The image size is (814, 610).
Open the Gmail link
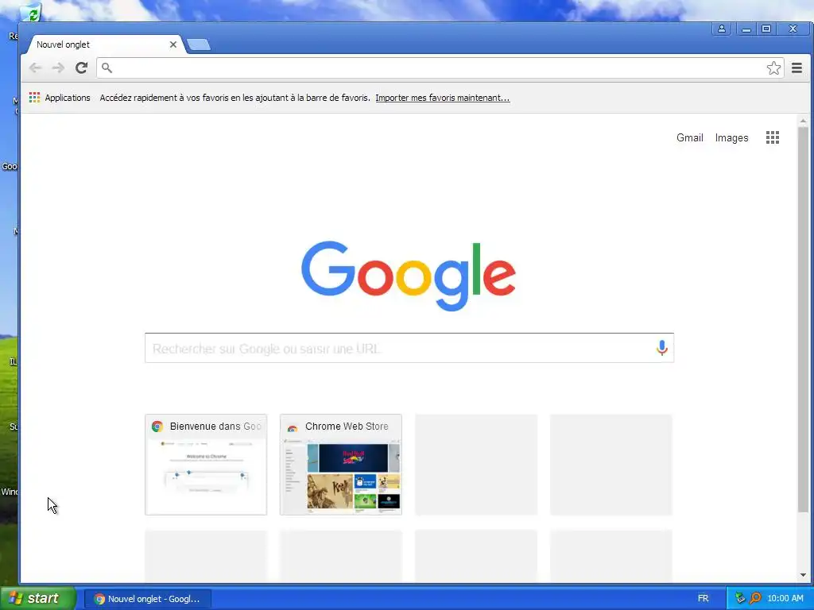click(x=689, y=137)
